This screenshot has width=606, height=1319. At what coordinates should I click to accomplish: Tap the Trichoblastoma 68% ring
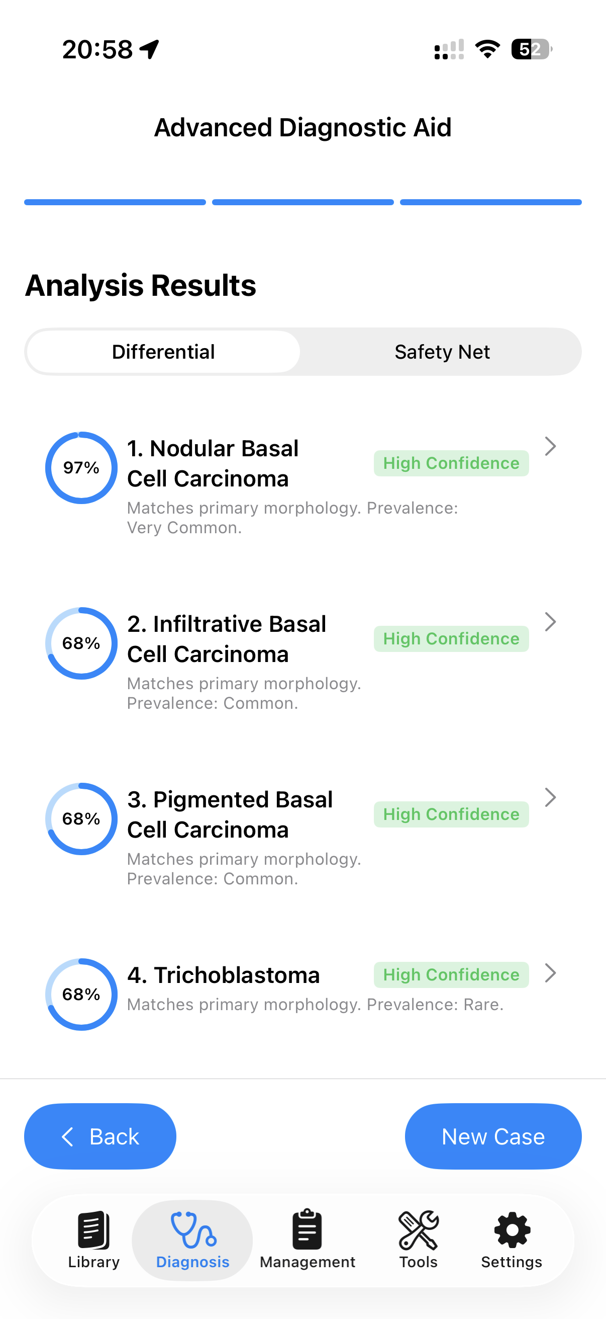coord(81,995)
